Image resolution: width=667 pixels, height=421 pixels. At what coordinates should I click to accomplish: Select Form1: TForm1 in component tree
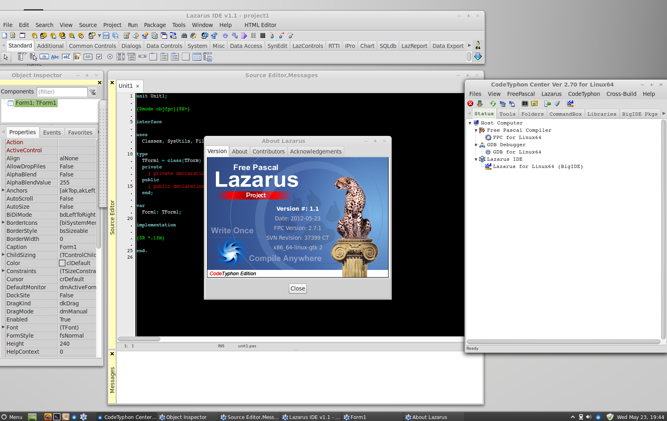(x=36, y=103)
